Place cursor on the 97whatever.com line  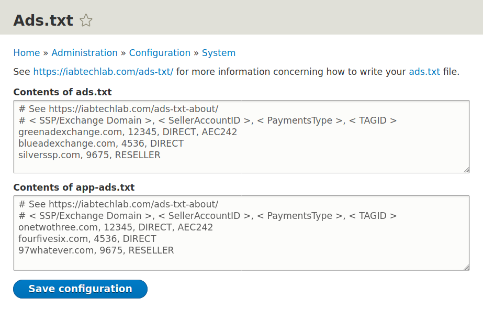pyautogui.click(x=96, y=250)
